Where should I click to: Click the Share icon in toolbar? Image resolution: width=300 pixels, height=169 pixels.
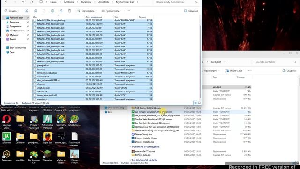61,11
